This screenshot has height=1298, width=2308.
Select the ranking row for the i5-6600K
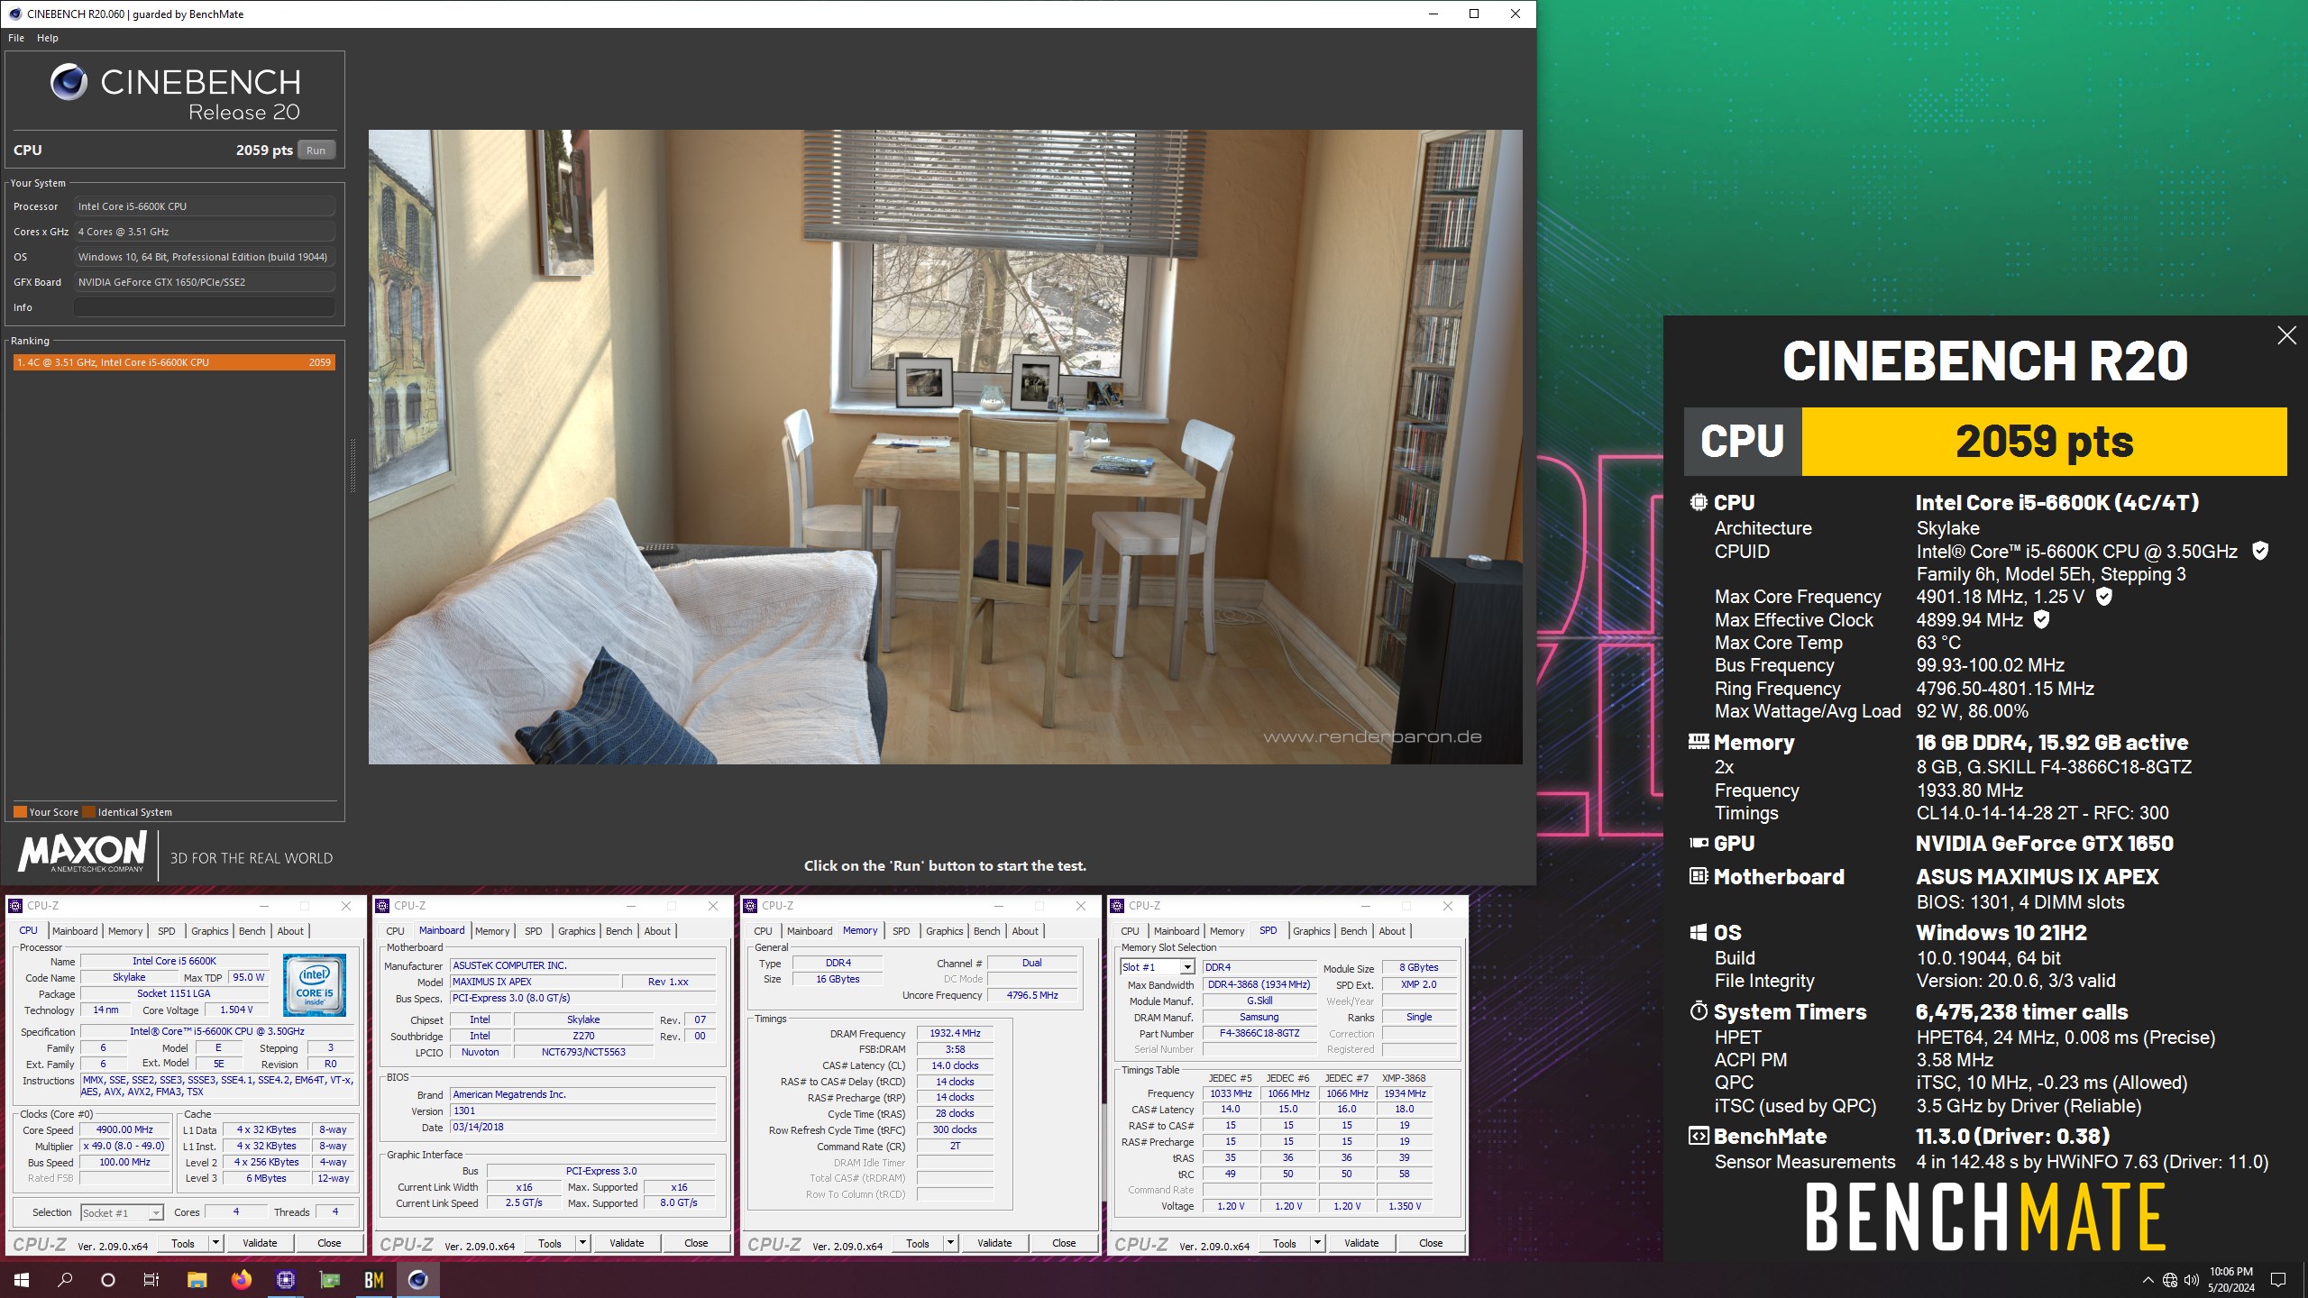(174, 362)
